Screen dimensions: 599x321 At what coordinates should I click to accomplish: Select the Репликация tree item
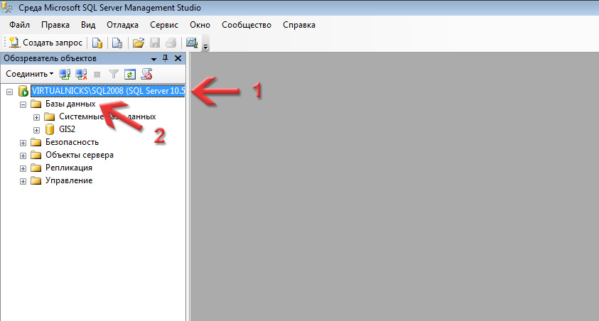[69, 168]
